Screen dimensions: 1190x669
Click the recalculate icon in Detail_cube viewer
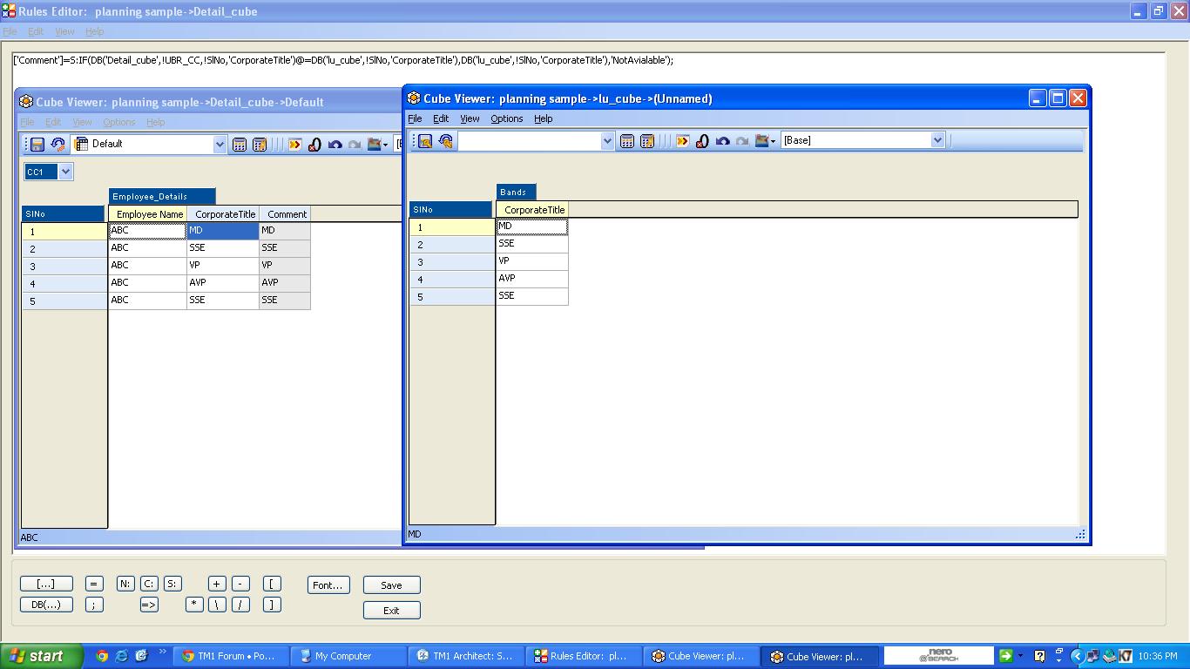[58, 144]
